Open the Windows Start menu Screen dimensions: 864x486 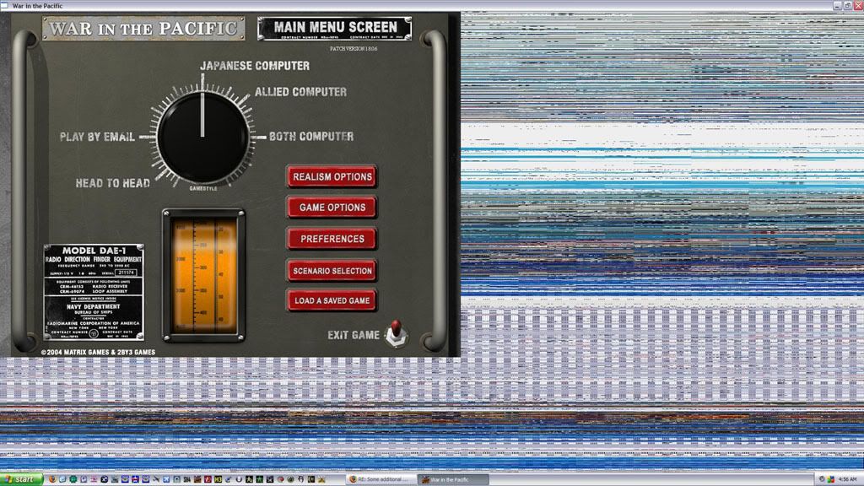point(21,479)
